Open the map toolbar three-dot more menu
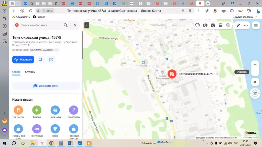 [x=246, y=25]
